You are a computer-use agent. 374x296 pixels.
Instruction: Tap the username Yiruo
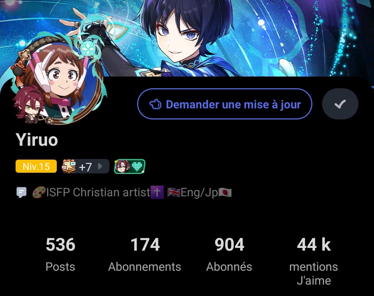coord(37,140)
